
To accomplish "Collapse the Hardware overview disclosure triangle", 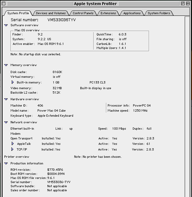I will pyautogui.click(x=6, y=99).
